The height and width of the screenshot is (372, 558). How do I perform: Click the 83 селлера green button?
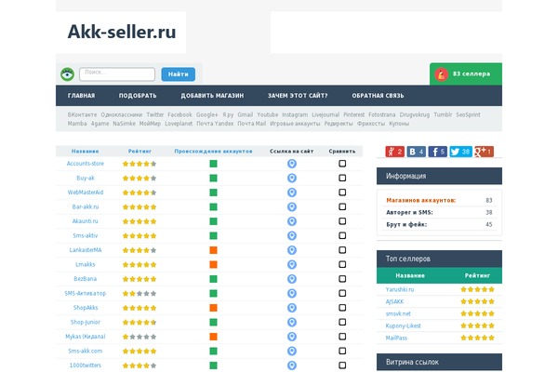click(466, 74)
